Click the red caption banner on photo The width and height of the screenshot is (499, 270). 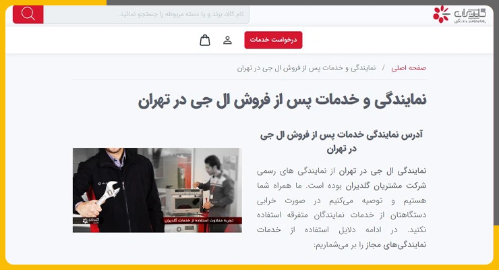(x=203, y=220)
